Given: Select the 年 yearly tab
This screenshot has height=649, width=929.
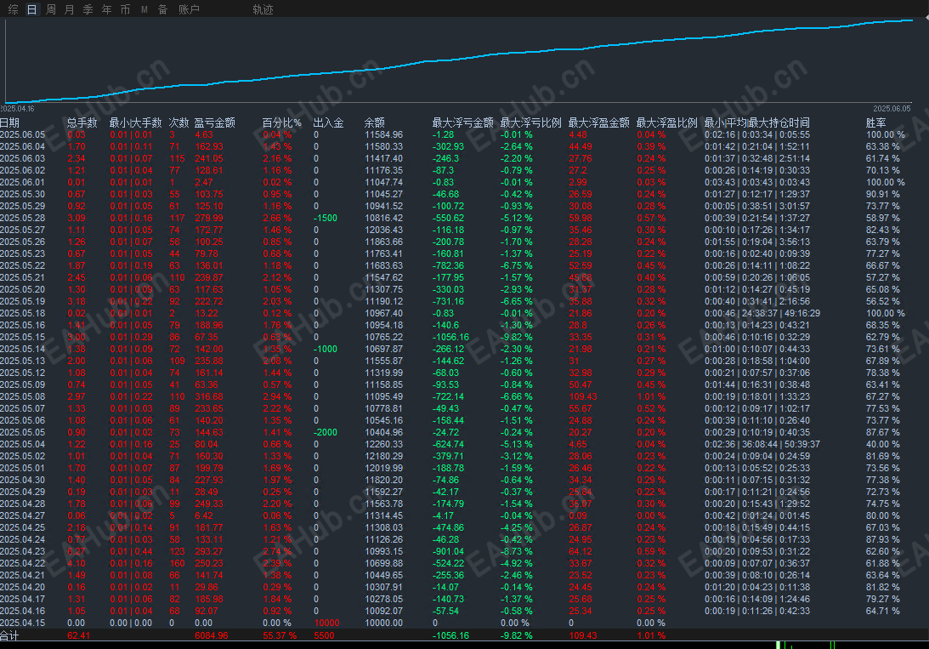Looking at the screenshot, I should point(106,9).
